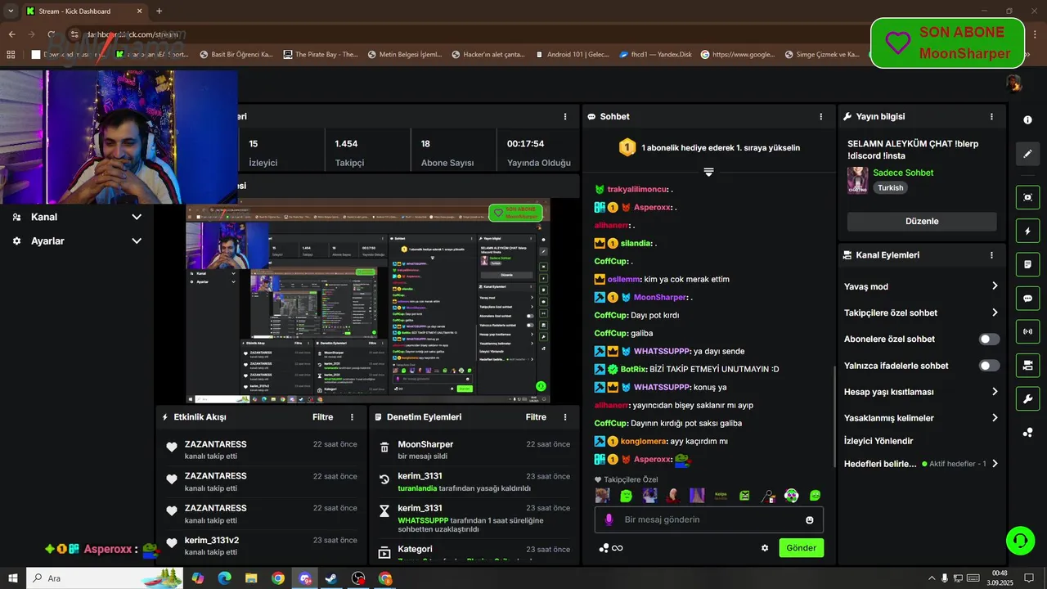Open the Kanal Eylemleri three-dot menu
This screenshot has height=589, width=1047.
992,255
